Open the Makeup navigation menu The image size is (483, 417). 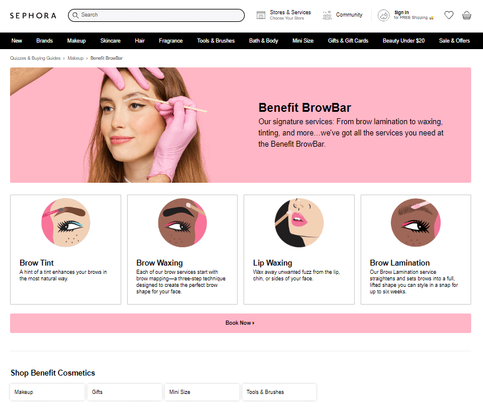click(x=76, y=41)
